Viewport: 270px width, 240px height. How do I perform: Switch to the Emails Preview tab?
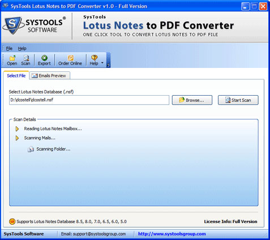(50, 76)
